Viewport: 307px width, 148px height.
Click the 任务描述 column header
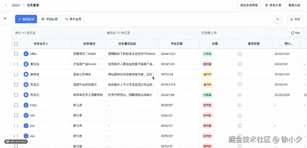89,44
